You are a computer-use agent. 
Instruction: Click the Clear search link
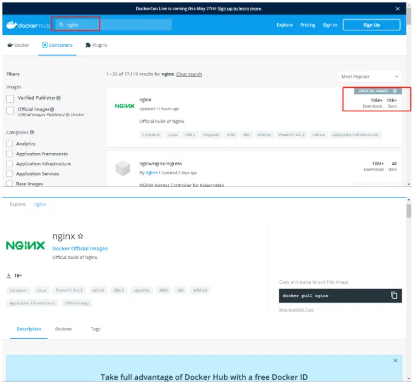tap(189, 74)
